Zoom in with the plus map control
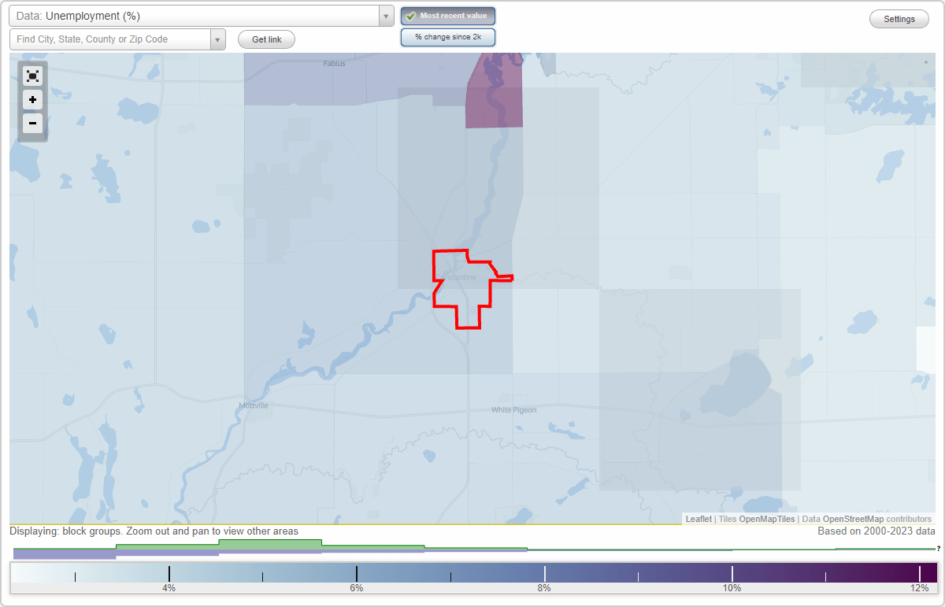This screenshot has width=945, height=607. pyautogui.click(x=32, y=100)
